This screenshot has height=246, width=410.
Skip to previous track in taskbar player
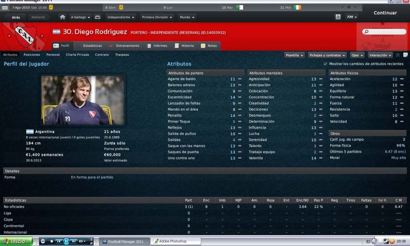59,241
